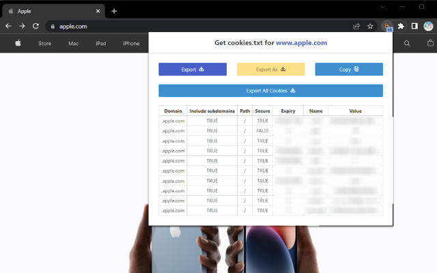
Task: Go back with the browser back arrow
Action: pyautogui.click(x=8, y=26)
